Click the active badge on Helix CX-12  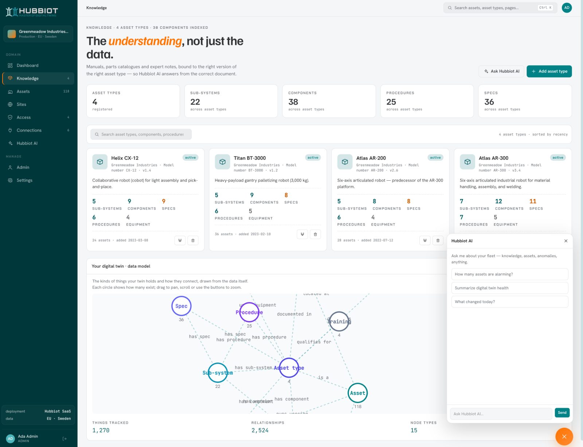tap(191, 158)
